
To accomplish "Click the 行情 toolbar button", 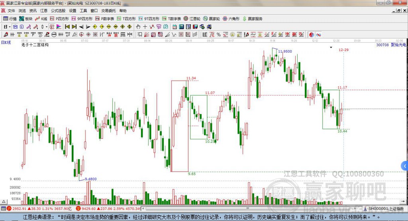I will point(10,19).
